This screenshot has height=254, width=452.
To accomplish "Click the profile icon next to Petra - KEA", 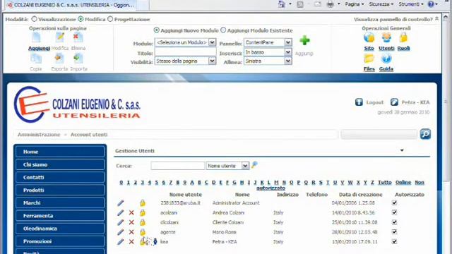I will [394, 102].
